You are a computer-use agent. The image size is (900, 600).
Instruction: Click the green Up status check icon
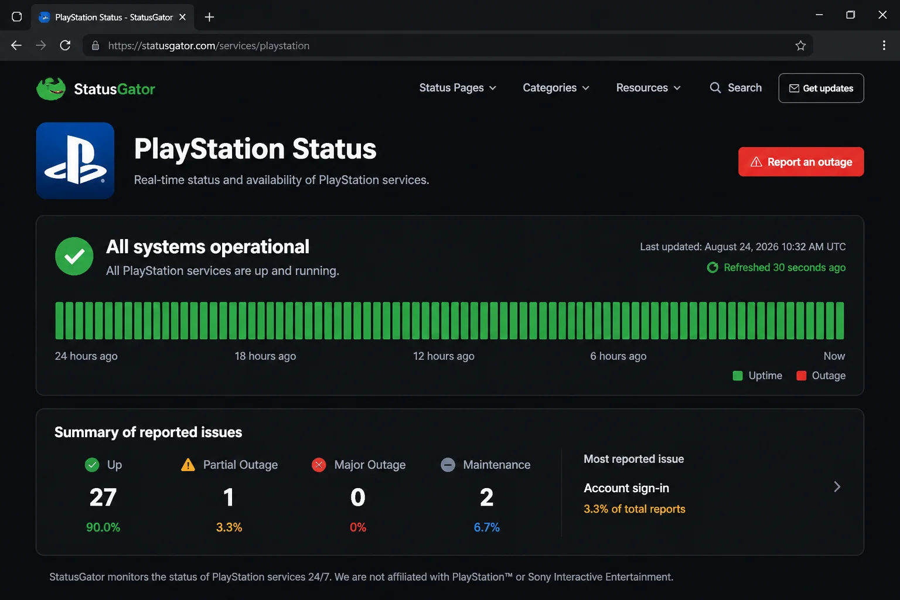[x=92, y=465]
